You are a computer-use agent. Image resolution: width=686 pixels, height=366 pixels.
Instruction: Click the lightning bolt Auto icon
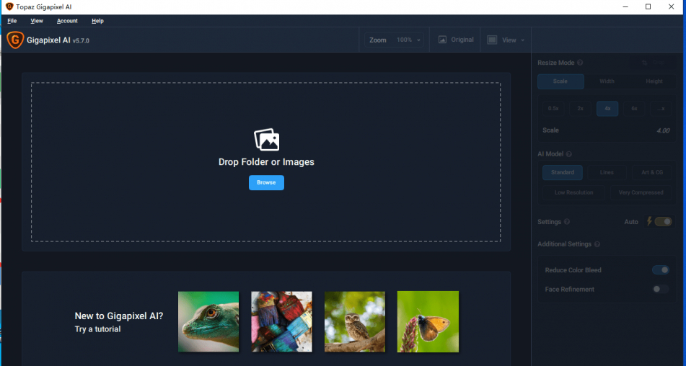point(649,221)
